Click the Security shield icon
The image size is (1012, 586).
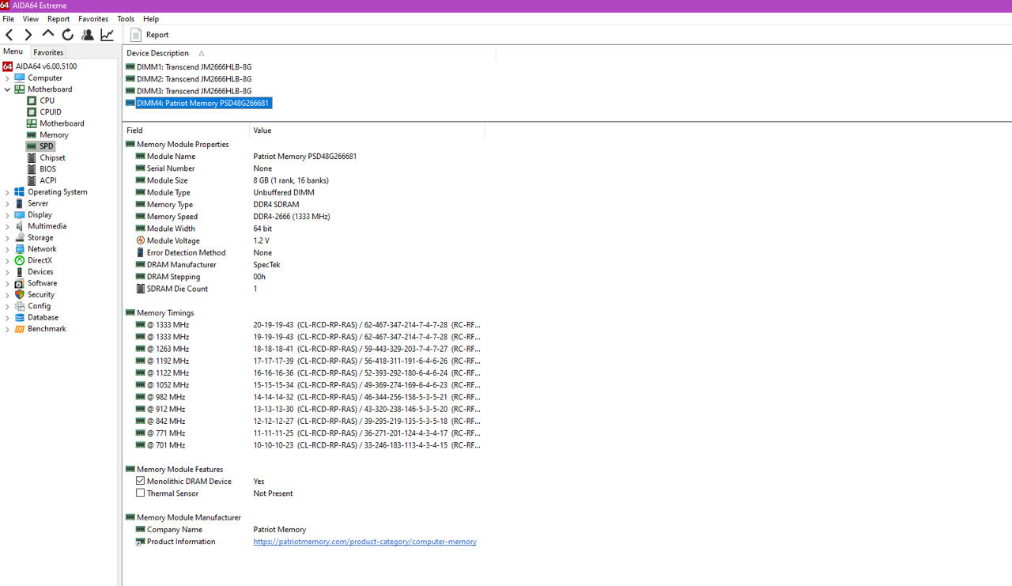coord(20,295)
